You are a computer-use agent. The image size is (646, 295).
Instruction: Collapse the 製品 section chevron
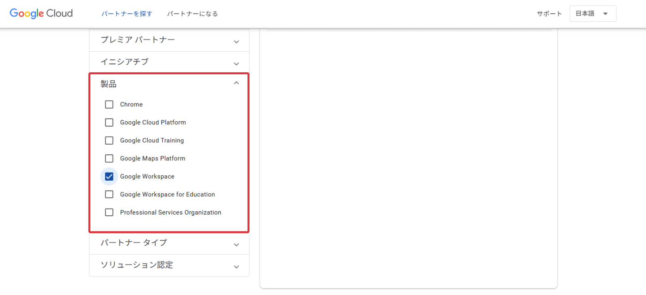pyautogui.click(x=237, y=83)
